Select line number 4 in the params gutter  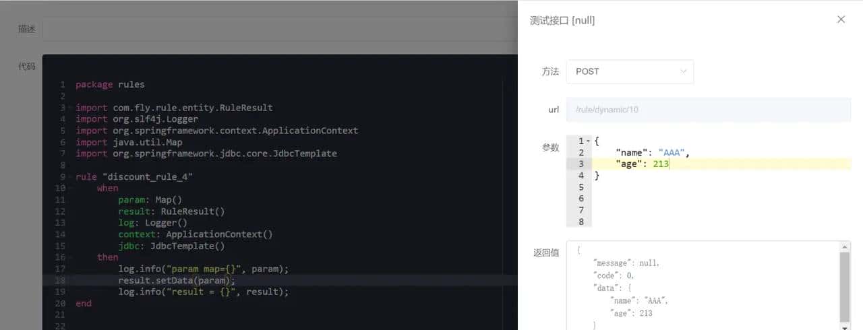coord(581,176)
